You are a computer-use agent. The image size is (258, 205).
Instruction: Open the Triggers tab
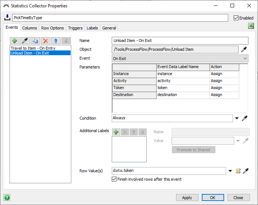[x=75, y=28]
